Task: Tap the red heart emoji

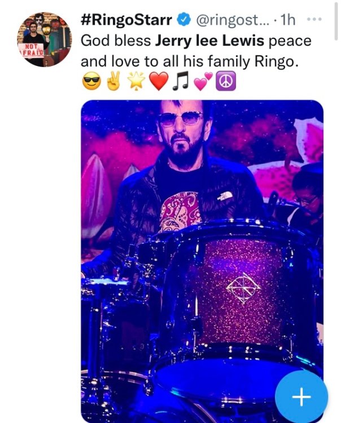Action: coord(159,81)
